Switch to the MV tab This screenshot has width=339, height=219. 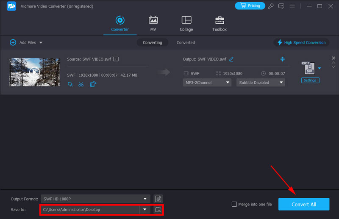tap(153, 24)
